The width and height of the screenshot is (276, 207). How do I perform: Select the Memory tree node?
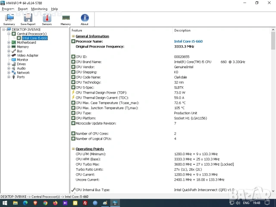[23, 47]
